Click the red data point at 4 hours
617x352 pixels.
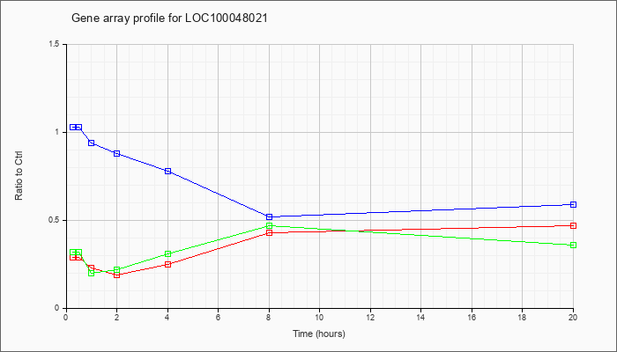click(168, 264)
